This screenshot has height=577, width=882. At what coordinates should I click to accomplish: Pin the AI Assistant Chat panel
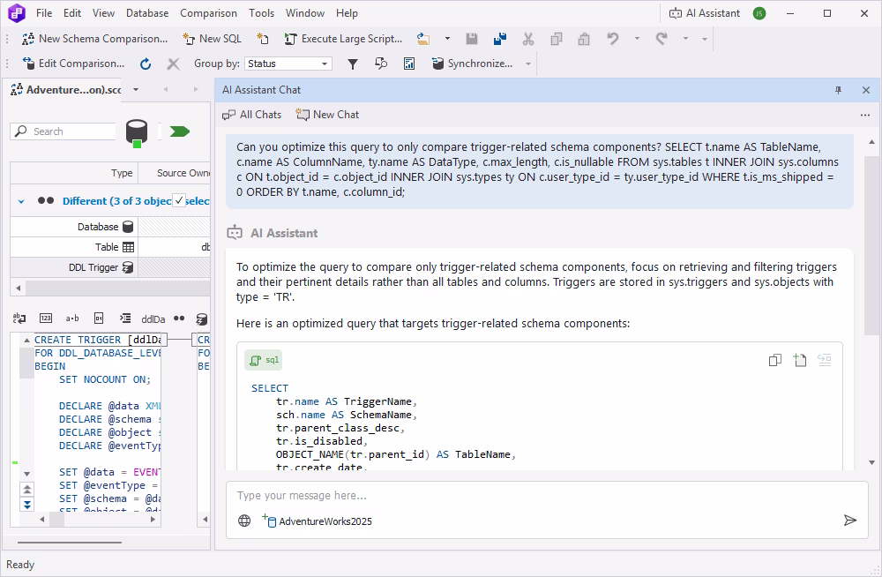point(838,90)
